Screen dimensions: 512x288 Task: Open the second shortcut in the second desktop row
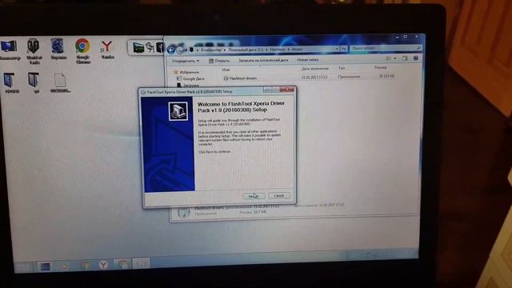click(34, 82)
